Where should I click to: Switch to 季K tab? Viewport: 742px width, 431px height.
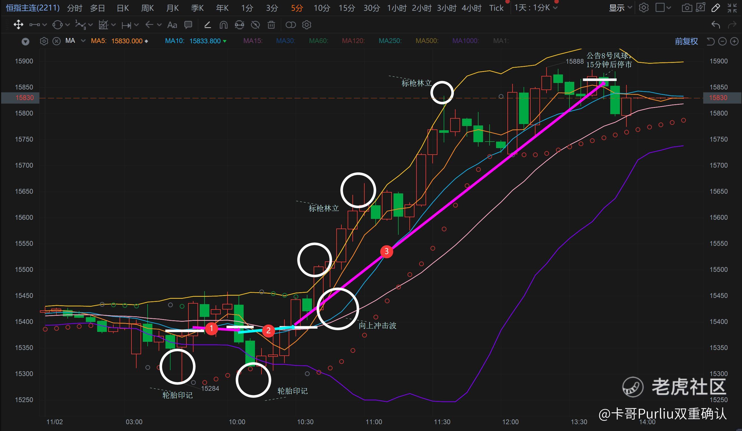(x=197, y=8)
